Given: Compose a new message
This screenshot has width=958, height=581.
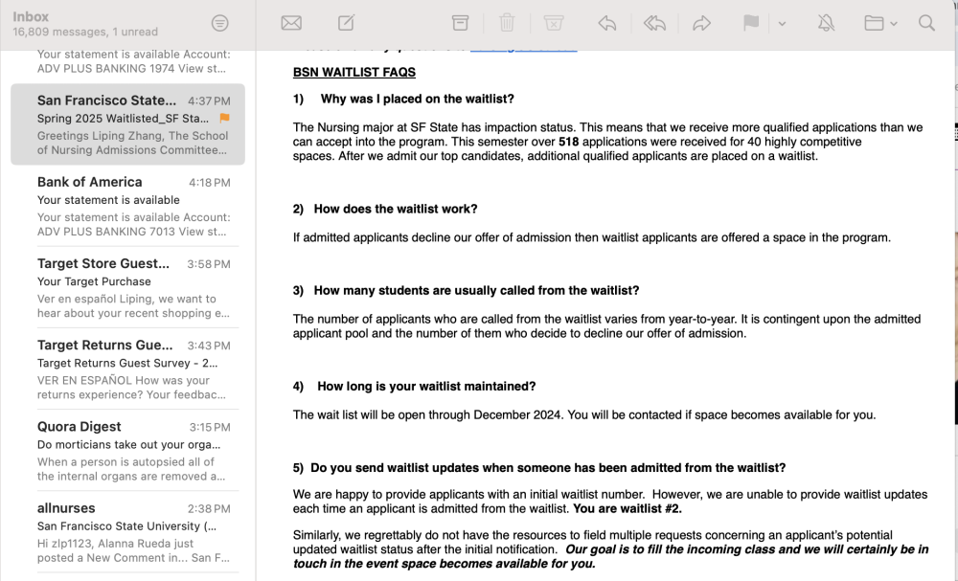Looking at the screenshot, I should [347, 23].
